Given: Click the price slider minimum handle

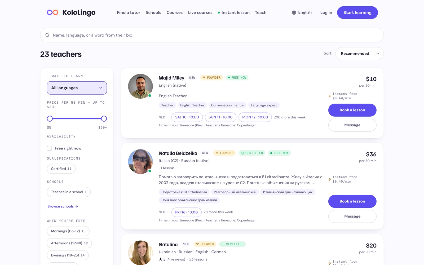Looking at the screenshot, I should [x=50, y=118].
